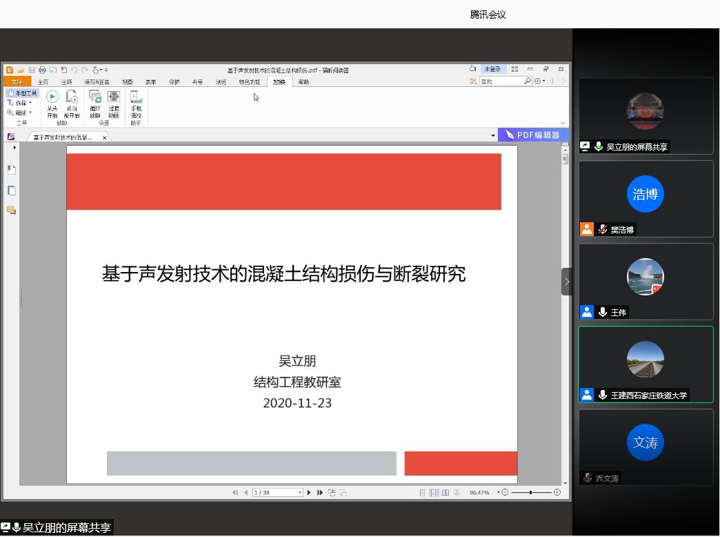Open the page number dropdown
This screenshot has height=537, width=720.
(x=300, y=493)
